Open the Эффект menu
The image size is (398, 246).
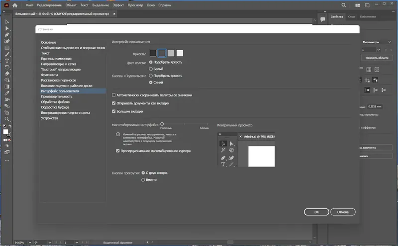click(x=118, y=5)
